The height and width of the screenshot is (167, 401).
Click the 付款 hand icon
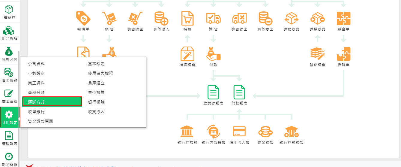click(213, 54)
